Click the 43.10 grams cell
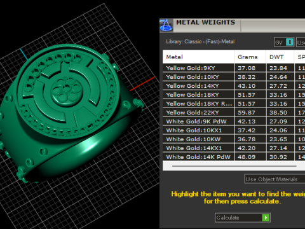Viewport: 305px width, 229px height. click(250, 86)
